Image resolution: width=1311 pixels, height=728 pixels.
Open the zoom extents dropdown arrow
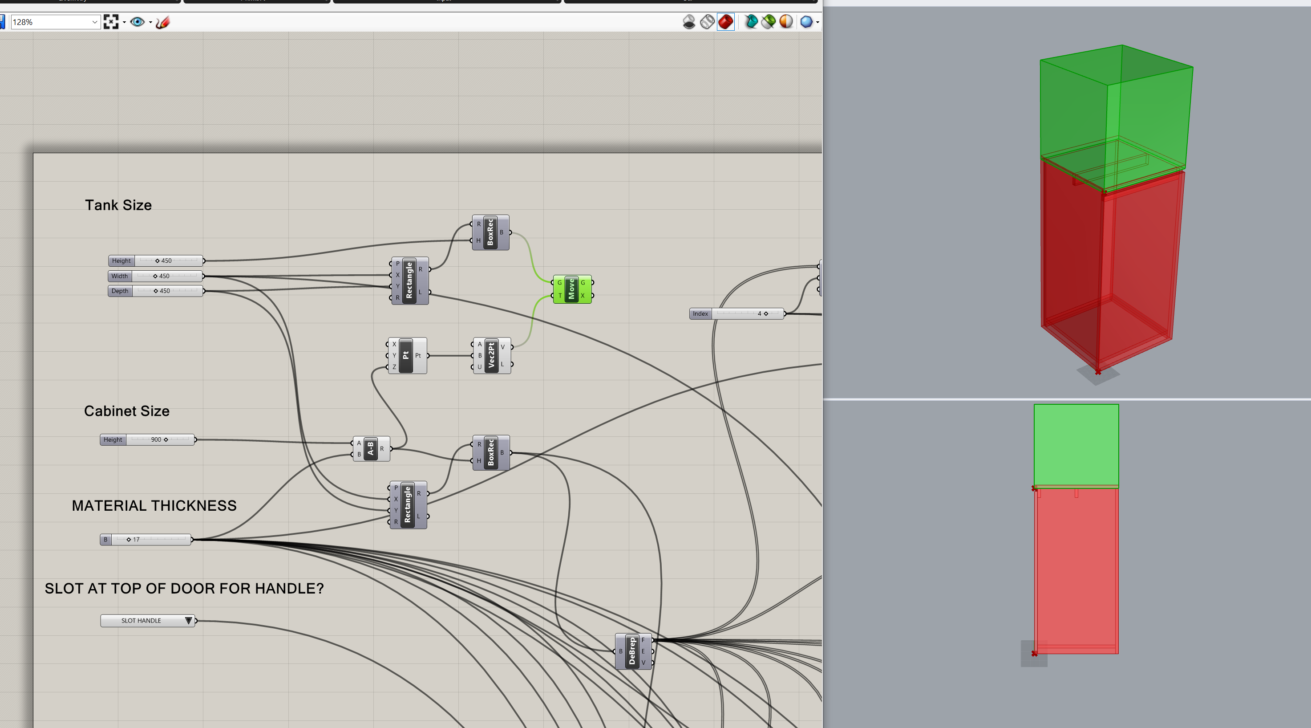(x=124, y=22)
